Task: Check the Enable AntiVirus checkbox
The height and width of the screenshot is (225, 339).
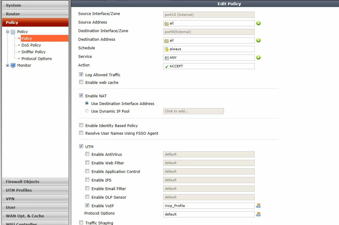Action: pyautogui.click(x=87, y=154)
